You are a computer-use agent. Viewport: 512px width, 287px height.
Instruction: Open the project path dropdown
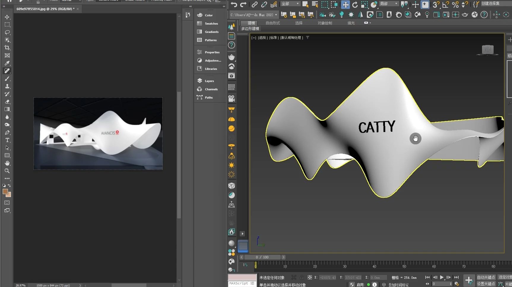click(x=254, y=15)
